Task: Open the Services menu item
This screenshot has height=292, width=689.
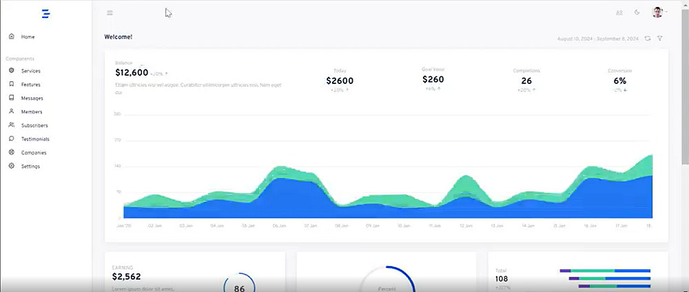Action: pos(31,71)
